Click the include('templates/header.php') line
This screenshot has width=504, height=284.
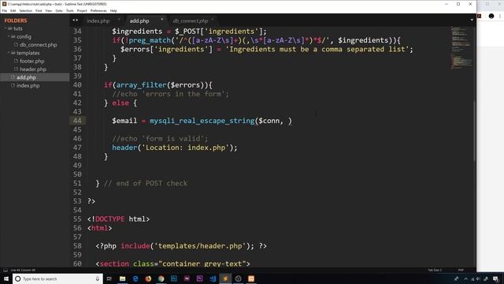181,246
